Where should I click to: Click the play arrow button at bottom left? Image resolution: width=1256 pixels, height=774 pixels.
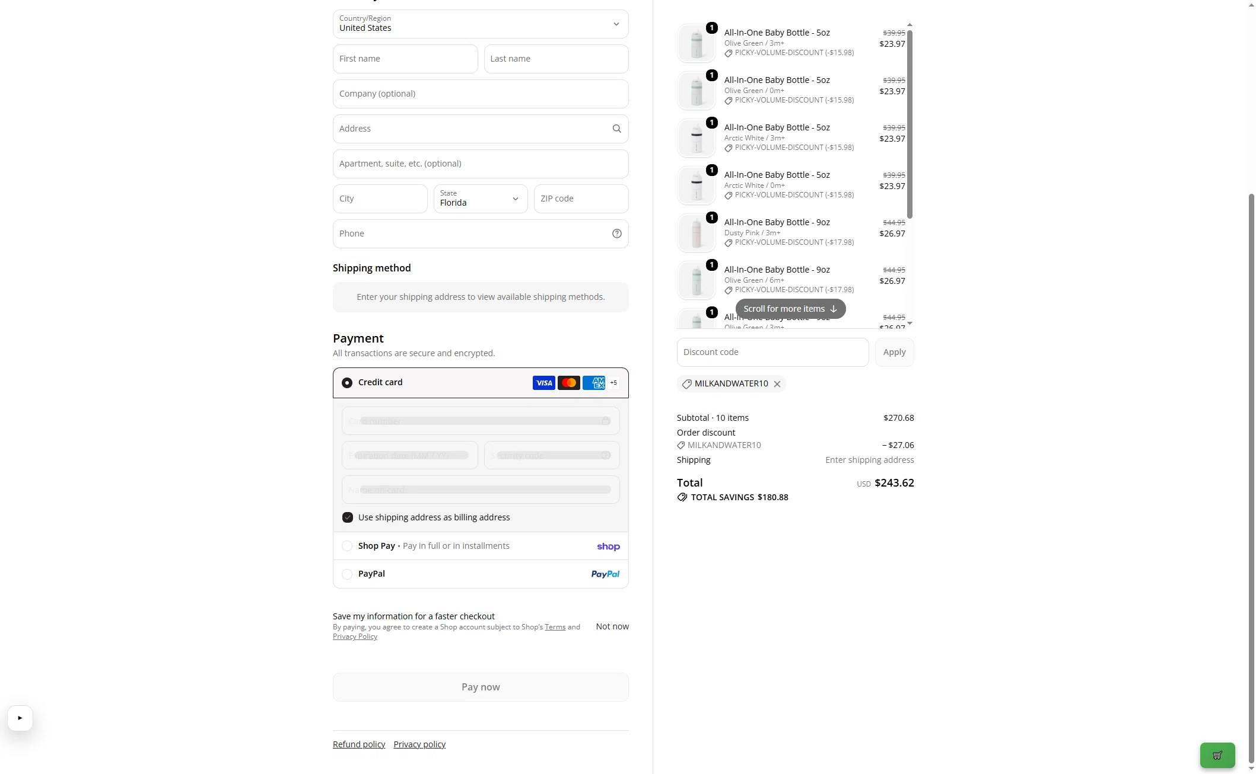tap(20, 718)
